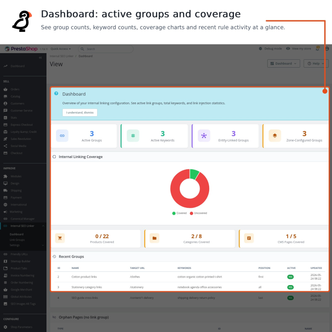Click the Catalog store icon
Viewport: 332px width, 332px height.
coord(5,96)
